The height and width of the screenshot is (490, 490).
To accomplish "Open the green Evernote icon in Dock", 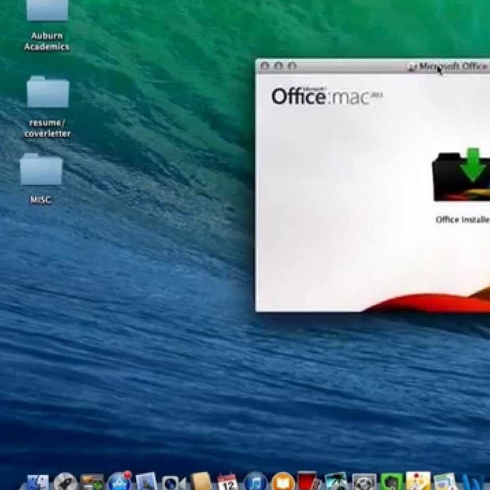I will (391, 482).
